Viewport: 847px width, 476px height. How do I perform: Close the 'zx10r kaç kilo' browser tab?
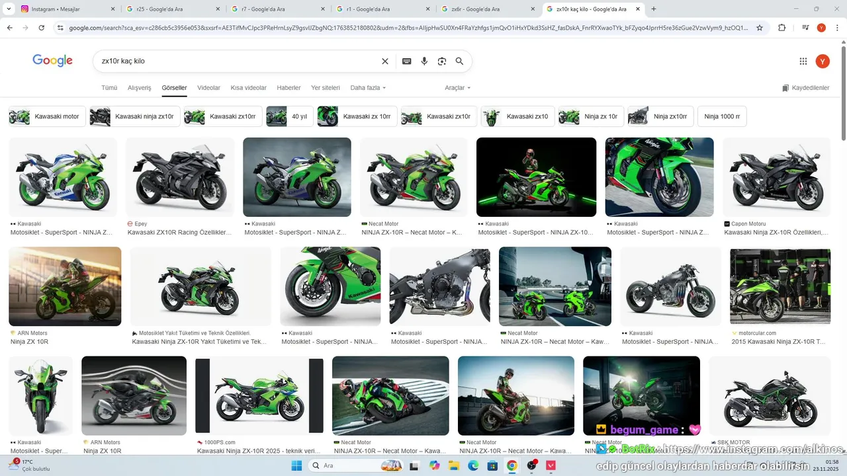click(637, 9)
